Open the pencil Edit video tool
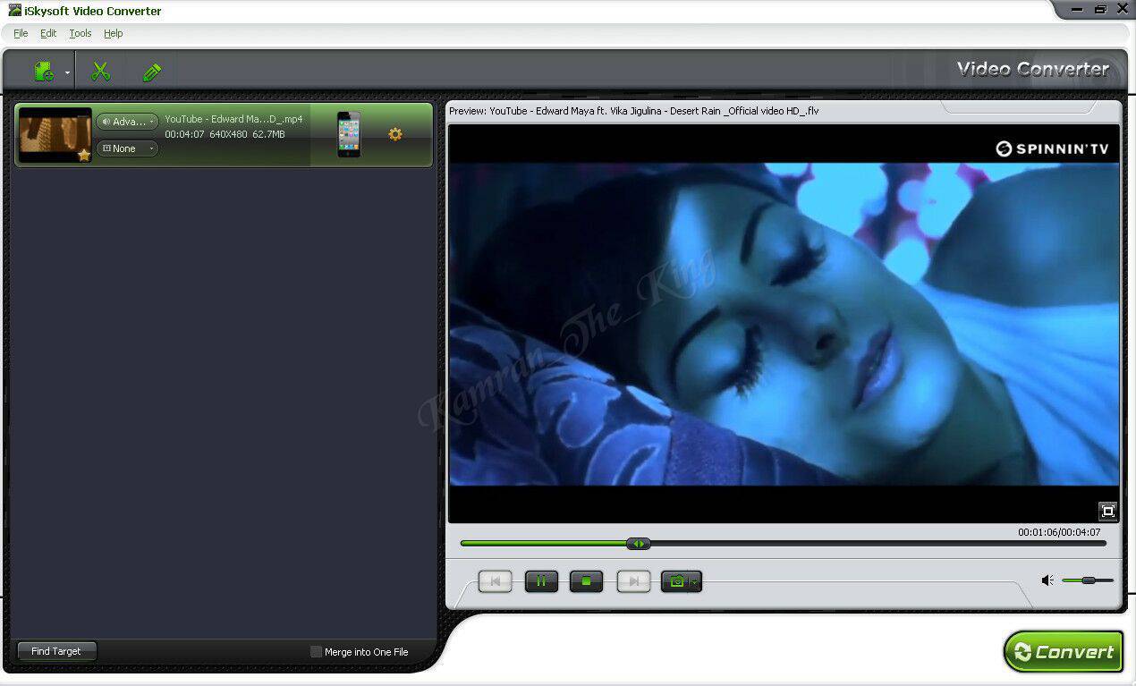This screenshot has width=1136, height=686. (x=152, y=72)
